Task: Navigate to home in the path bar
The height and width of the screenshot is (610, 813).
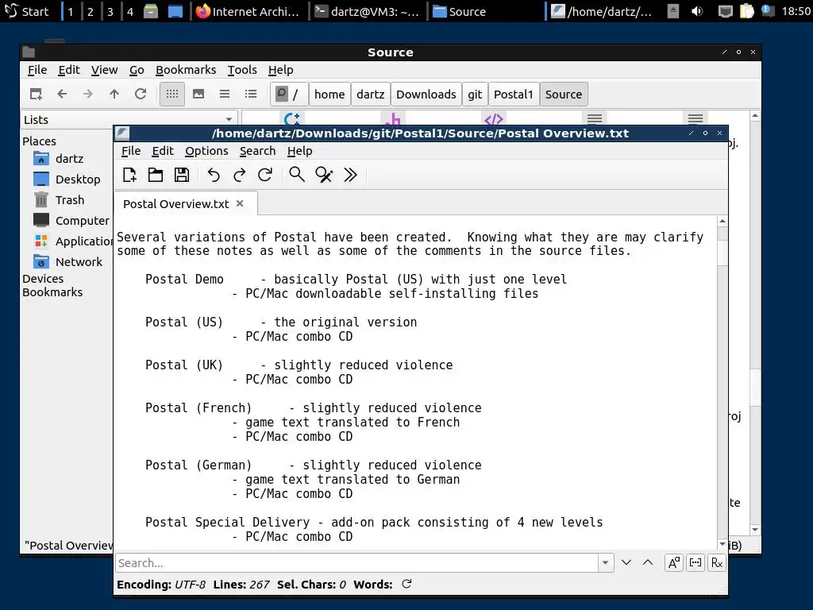Action: (329, 94)
